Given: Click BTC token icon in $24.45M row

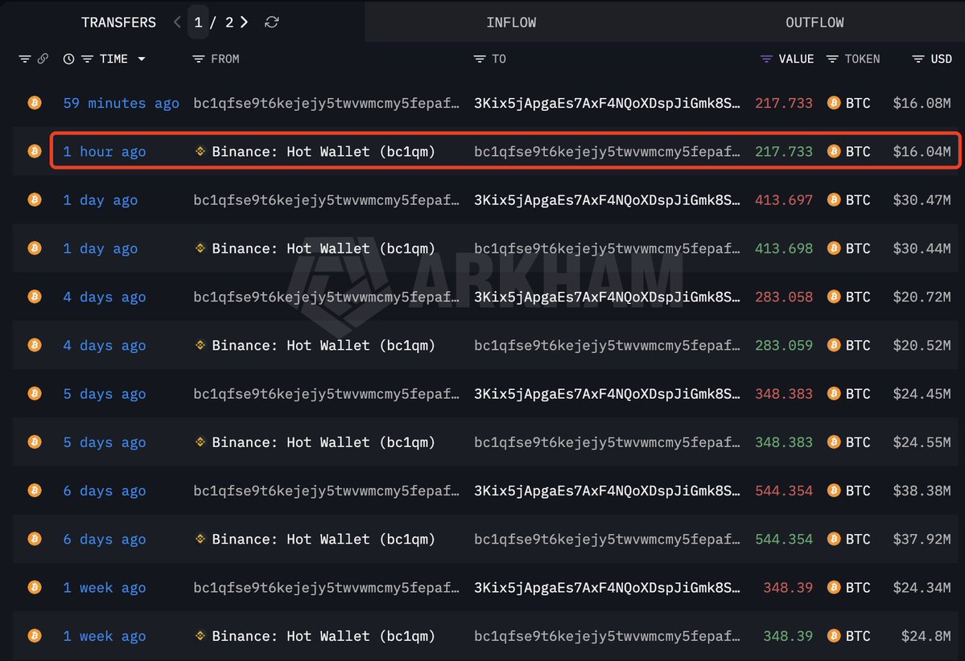Looking at the screenshot, I should (x=834, y=393).
